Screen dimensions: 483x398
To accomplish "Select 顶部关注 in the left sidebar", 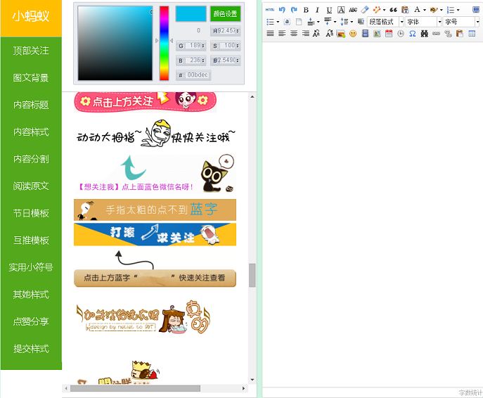I will pyautogui.click(x=31, y=51).
